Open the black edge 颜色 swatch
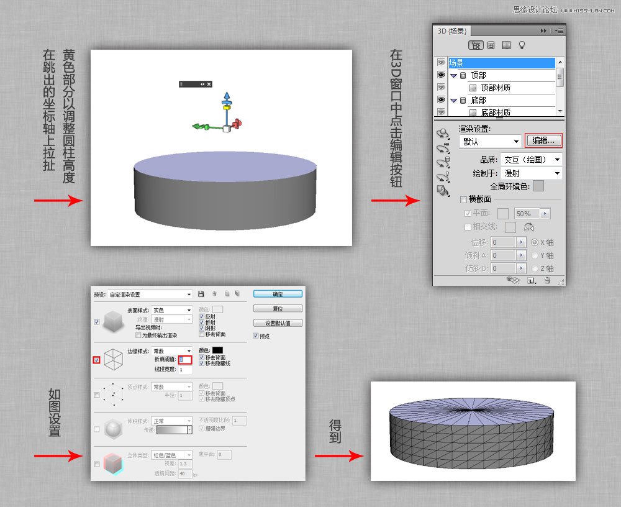The image size is (621, 507). click(x=217, y=350)
